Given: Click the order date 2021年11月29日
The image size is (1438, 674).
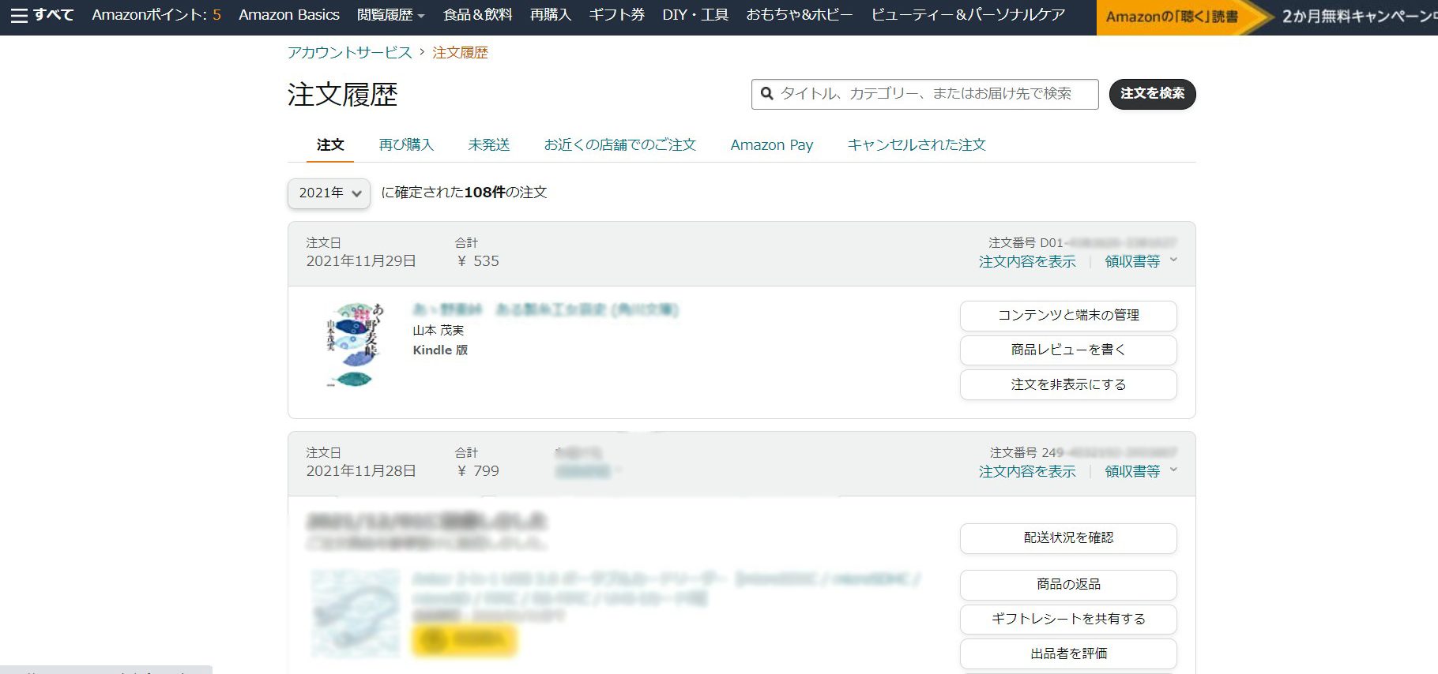Looking at the screenshot, I should tap(361, 261).
